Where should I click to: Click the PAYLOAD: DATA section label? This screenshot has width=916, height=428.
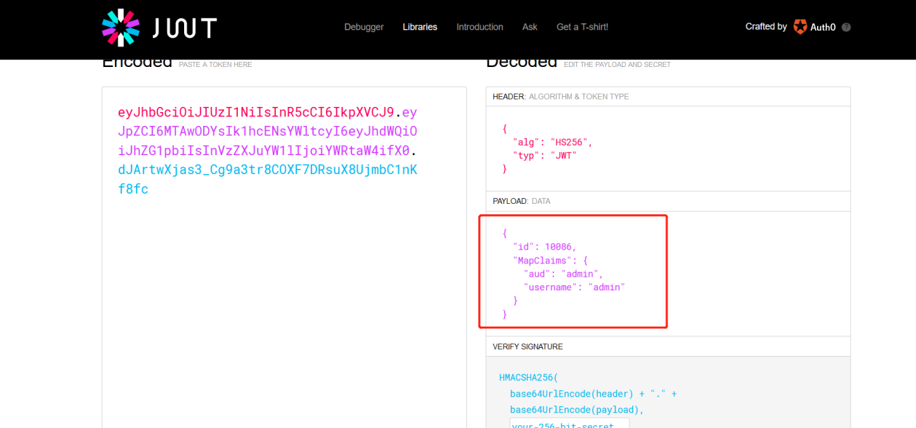tap(522, 201)
